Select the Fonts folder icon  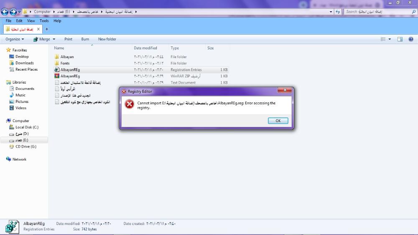(x=57, y=63)
